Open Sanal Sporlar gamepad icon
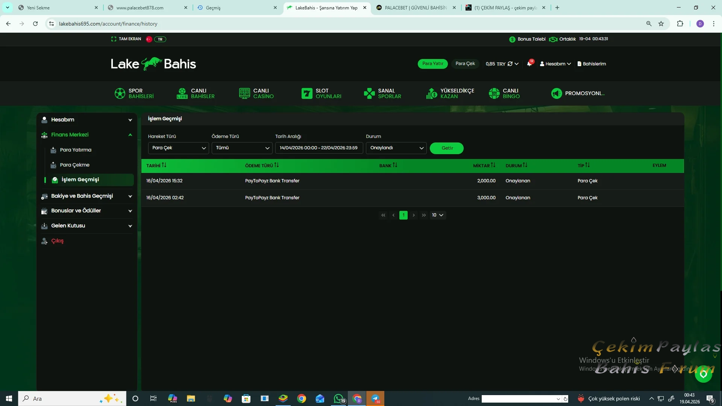722x406 pixels. click(369, 93)
